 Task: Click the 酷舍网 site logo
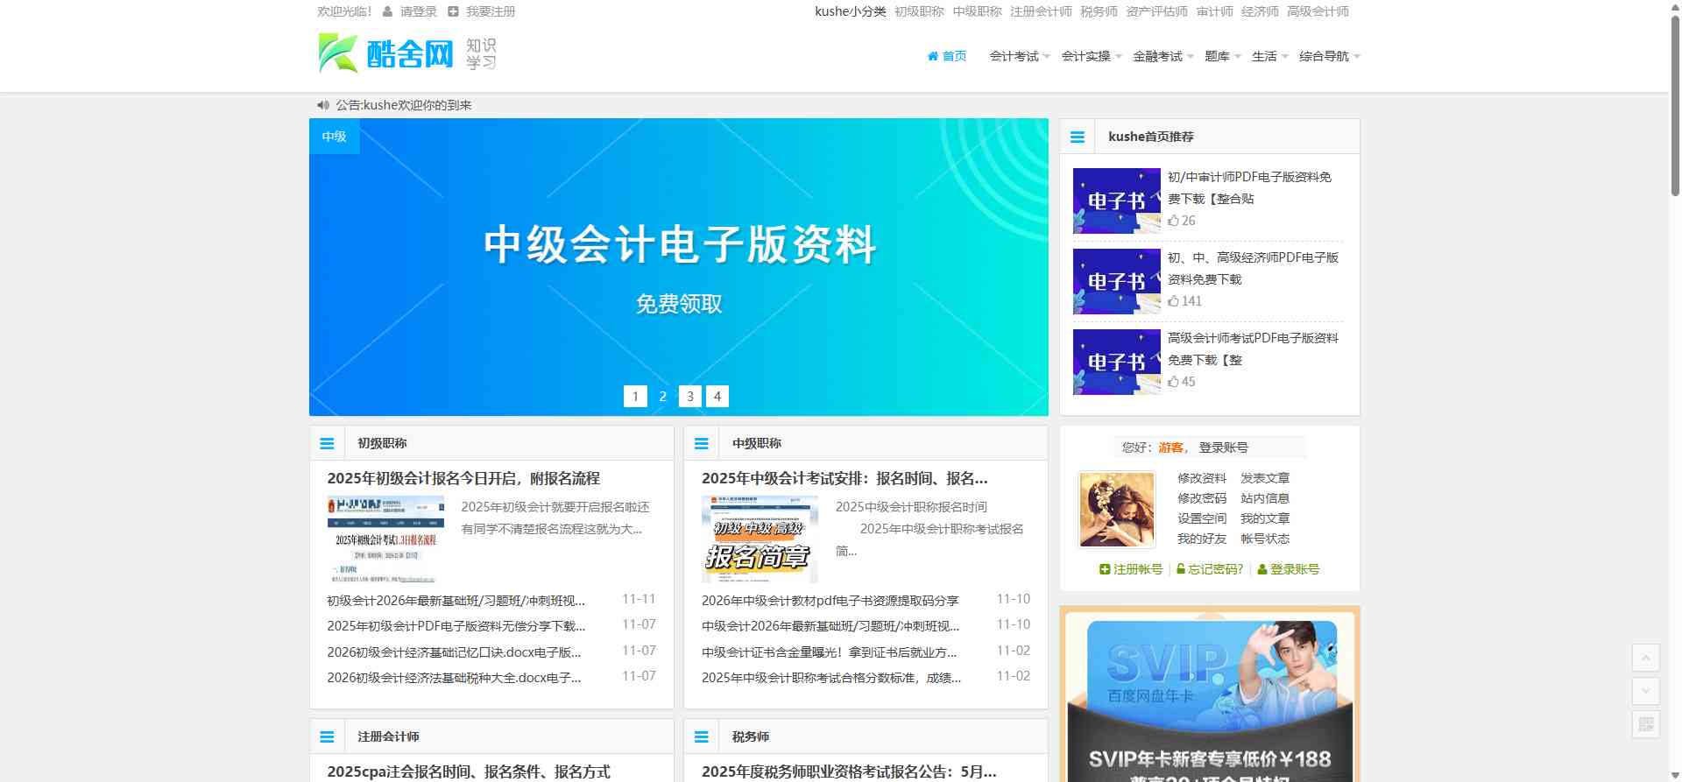[407, 54]
